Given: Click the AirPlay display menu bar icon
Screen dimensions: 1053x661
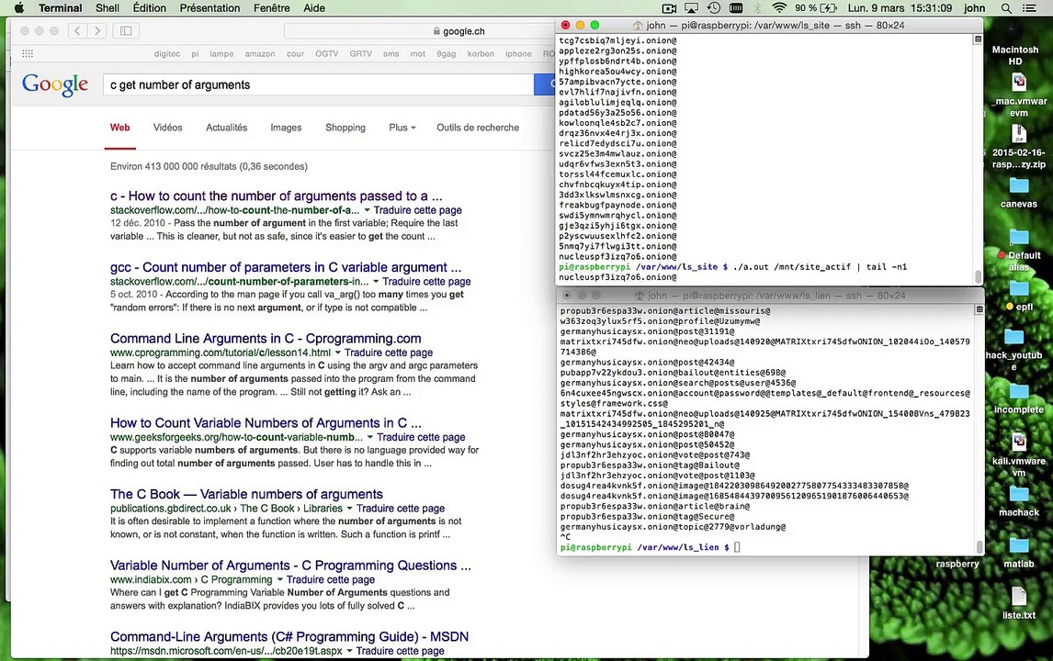Looking at the screenshot, I should point(691,8).
